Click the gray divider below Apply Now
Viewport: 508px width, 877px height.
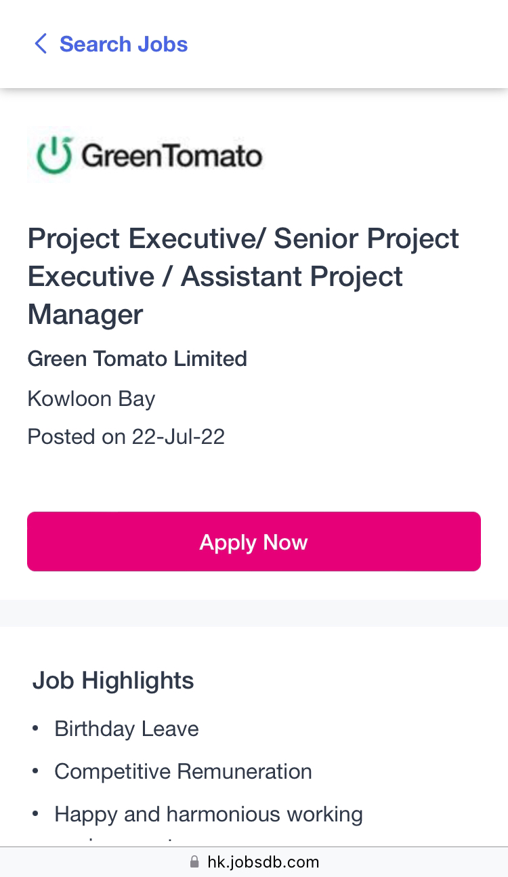(x=254, y=613)
